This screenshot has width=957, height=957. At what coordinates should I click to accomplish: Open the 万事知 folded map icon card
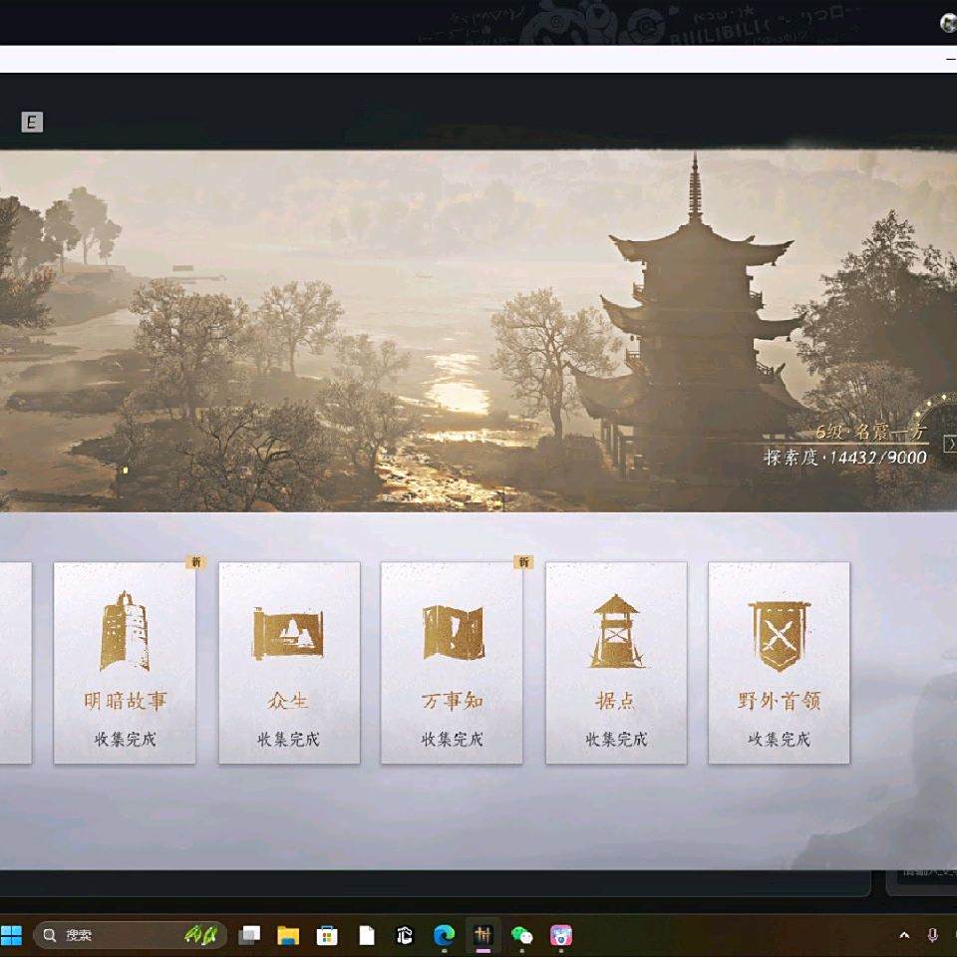452,662
